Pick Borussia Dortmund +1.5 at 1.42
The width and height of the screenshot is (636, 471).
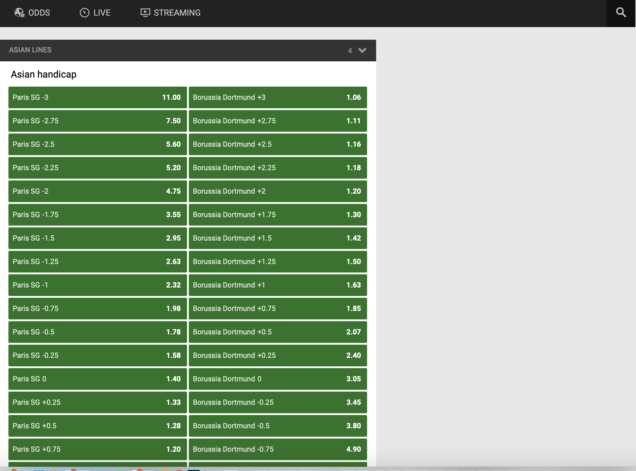(x=277, y=238)
